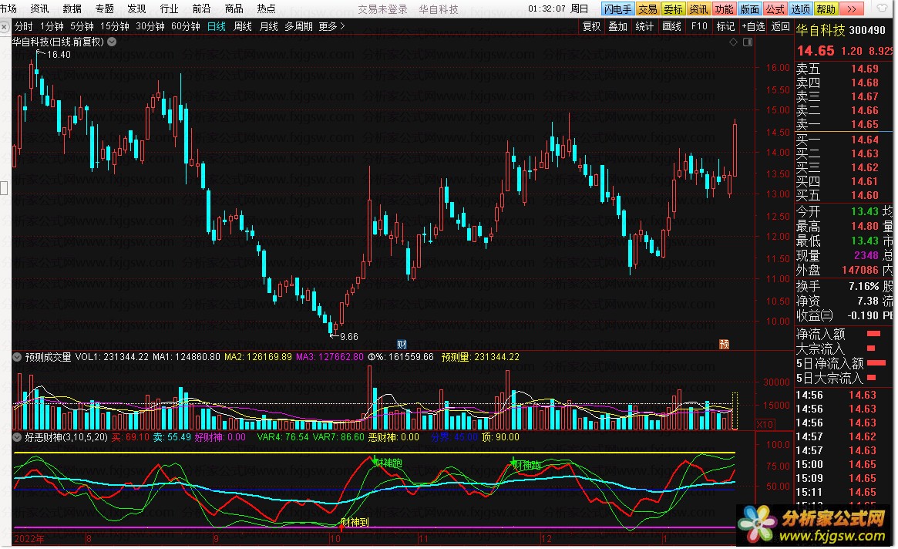This screenshot has height=549, width=898.
Task: Click the 叠加 overlay button
Action: click(618, 26)
